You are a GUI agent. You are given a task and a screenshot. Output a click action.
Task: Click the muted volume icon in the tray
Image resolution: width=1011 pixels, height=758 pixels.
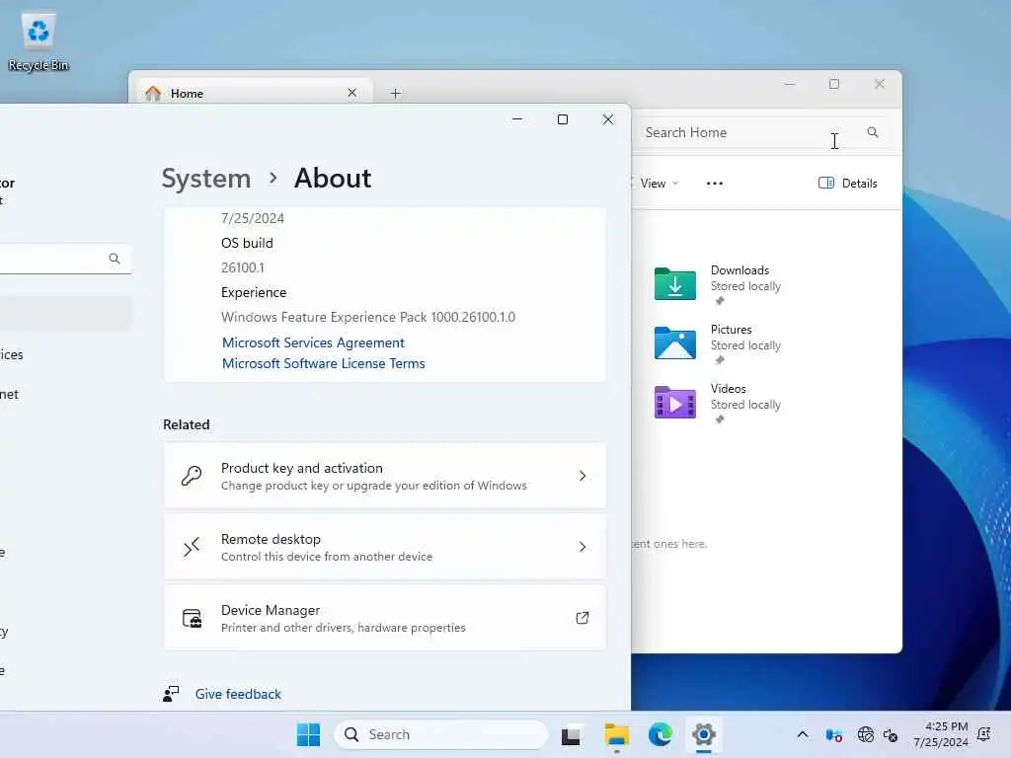pyautogui.click(x=891, y=734)
